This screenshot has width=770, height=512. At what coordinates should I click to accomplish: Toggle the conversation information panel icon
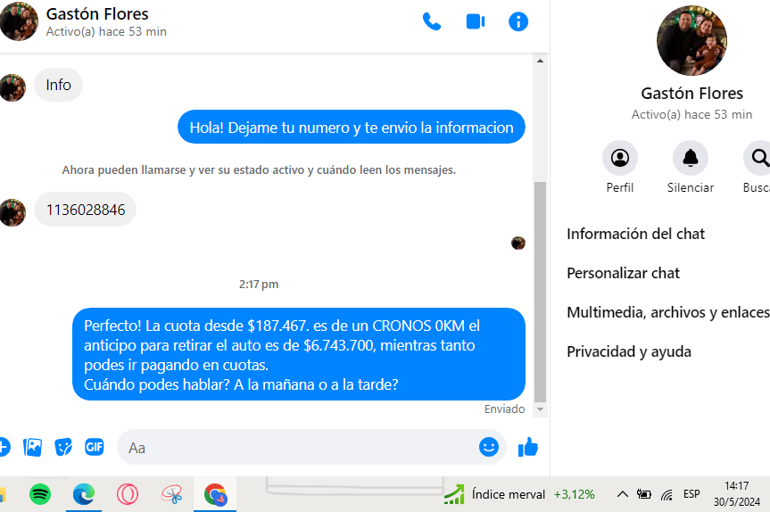click(x=518, y=21)
